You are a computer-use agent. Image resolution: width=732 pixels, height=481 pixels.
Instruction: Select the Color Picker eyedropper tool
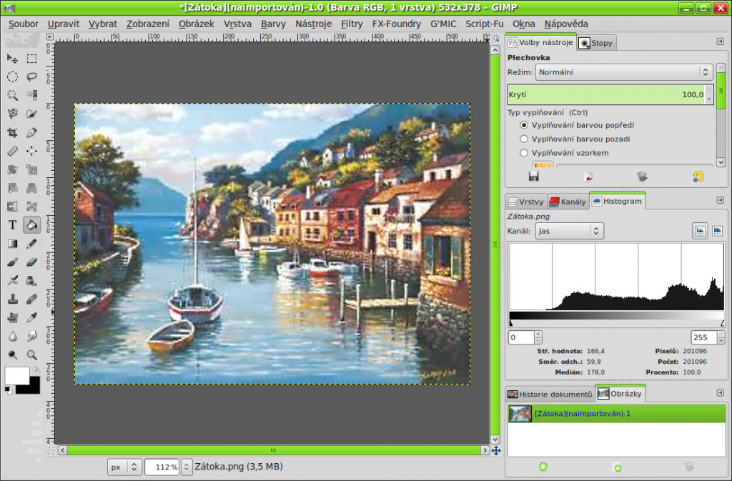click(x=31, y=318)
